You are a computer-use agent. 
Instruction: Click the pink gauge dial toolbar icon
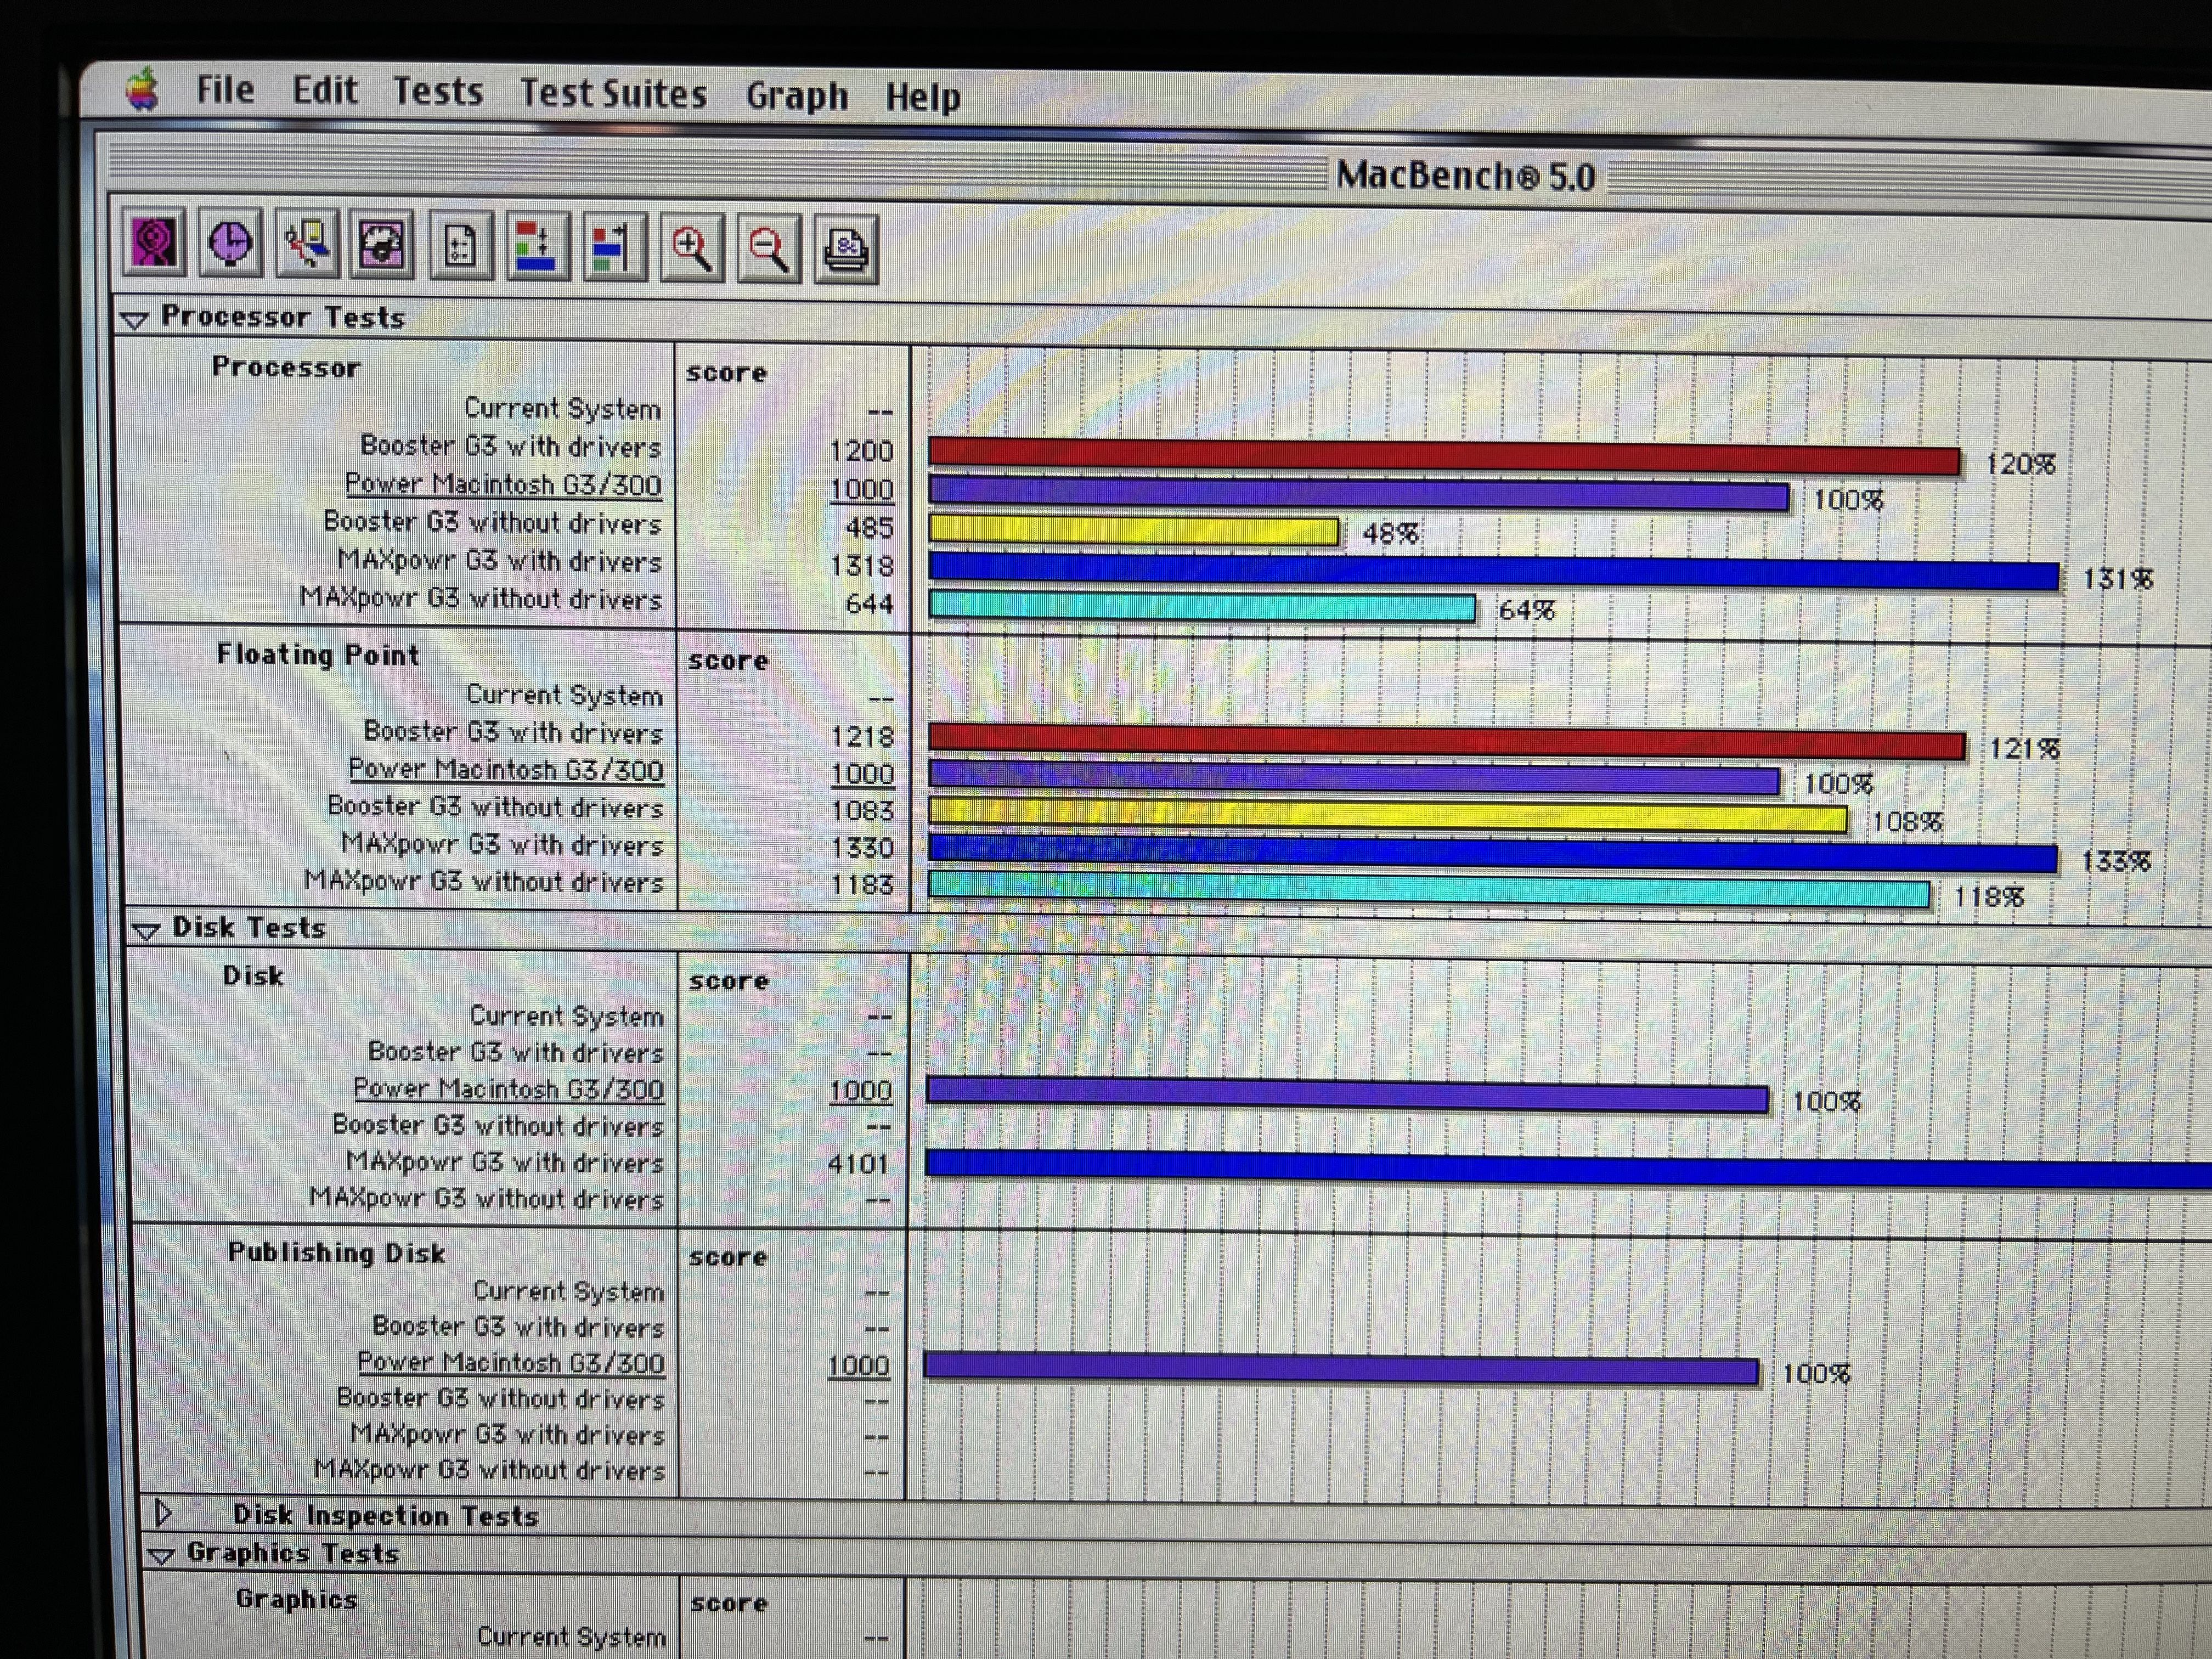pos(382,245)
